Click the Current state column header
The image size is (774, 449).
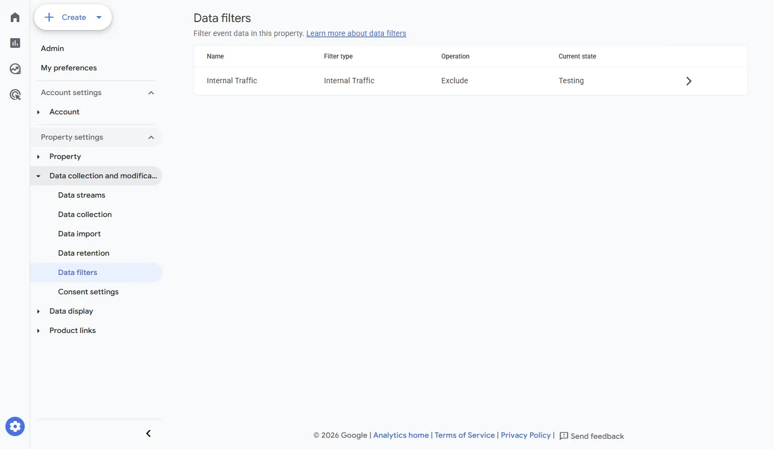coord(577,56)
